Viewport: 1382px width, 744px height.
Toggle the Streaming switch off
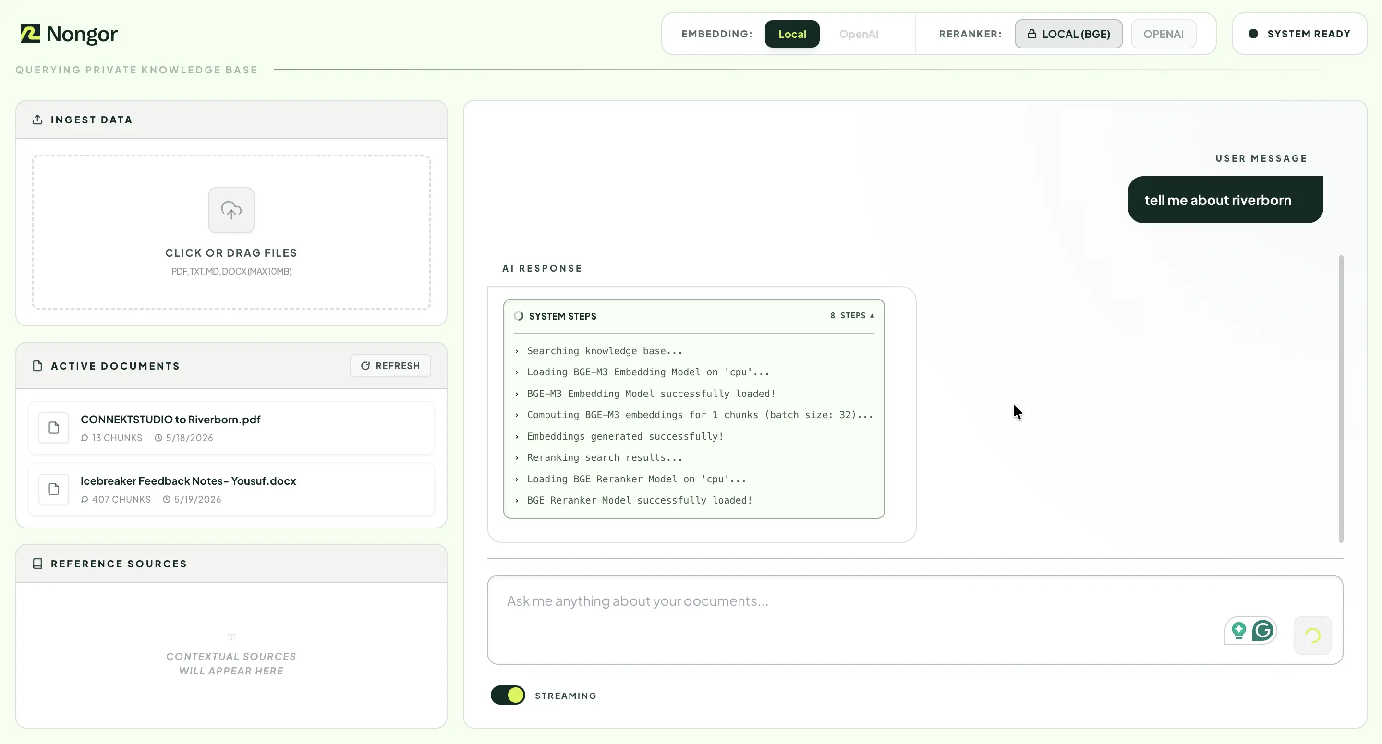(x=508, y=695)
